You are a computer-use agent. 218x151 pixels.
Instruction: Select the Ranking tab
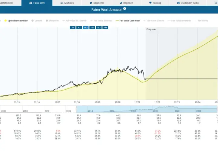[155, 3]
